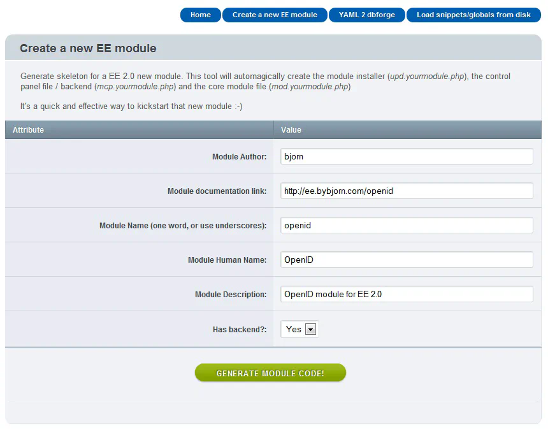Click the Module Name field containing openid
Image resolution: width=548 pixels, height=433 pixels.
[x=407, y=225]
